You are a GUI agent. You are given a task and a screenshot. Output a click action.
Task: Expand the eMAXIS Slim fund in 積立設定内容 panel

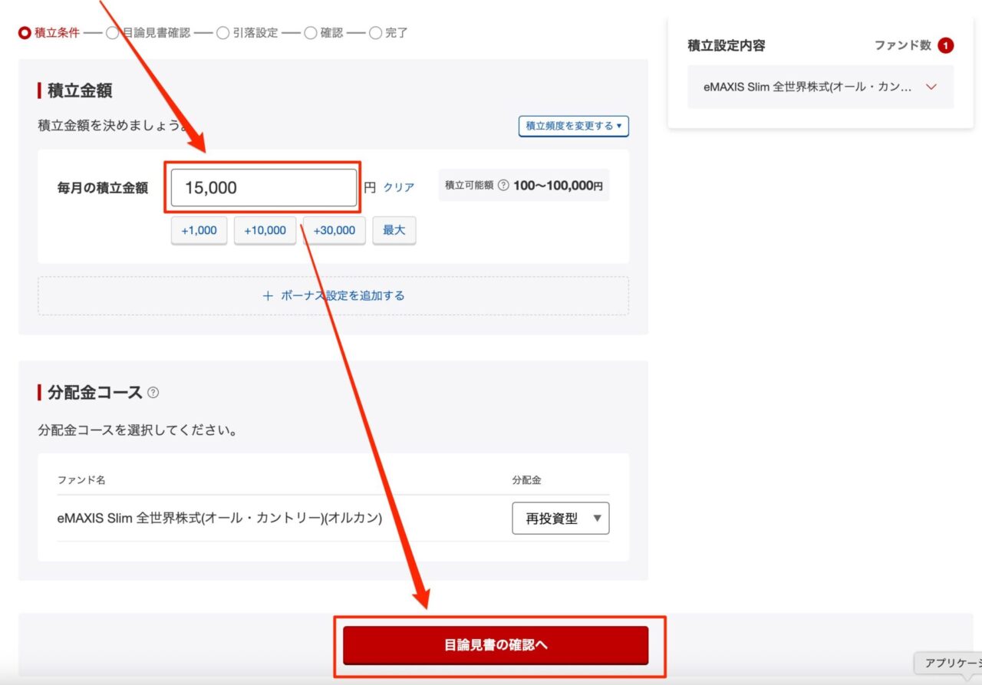click(x=931, y=87)
